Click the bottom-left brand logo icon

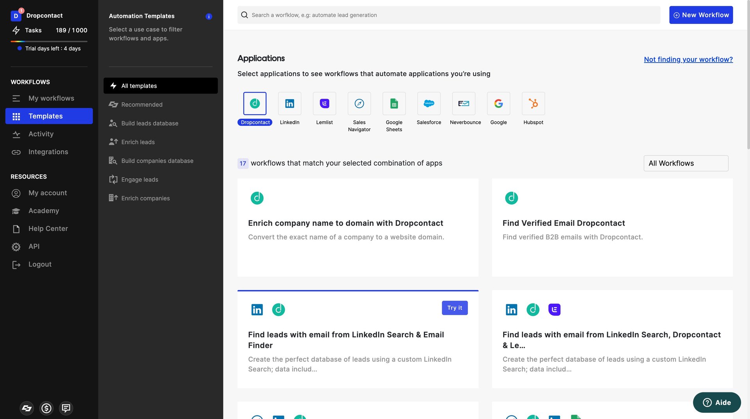click(x=27, y=408)
